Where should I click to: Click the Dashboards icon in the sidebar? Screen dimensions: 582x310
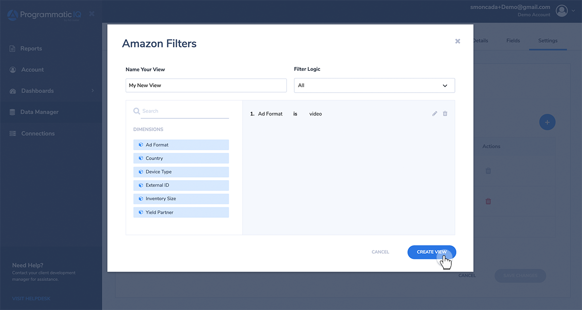pyautogui.click(x=13, y=91)
